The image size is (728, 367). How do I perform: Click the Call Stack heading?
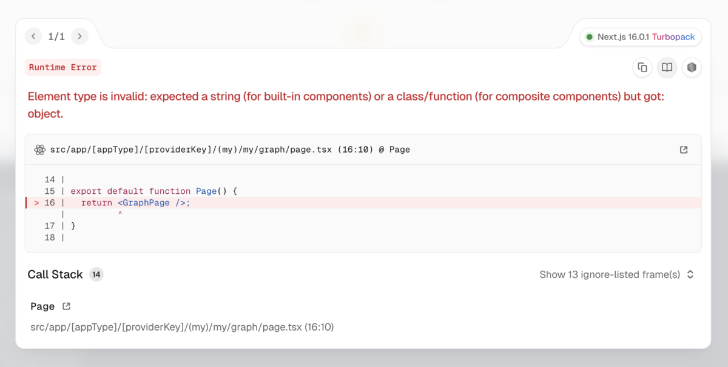tap(55, 274)
